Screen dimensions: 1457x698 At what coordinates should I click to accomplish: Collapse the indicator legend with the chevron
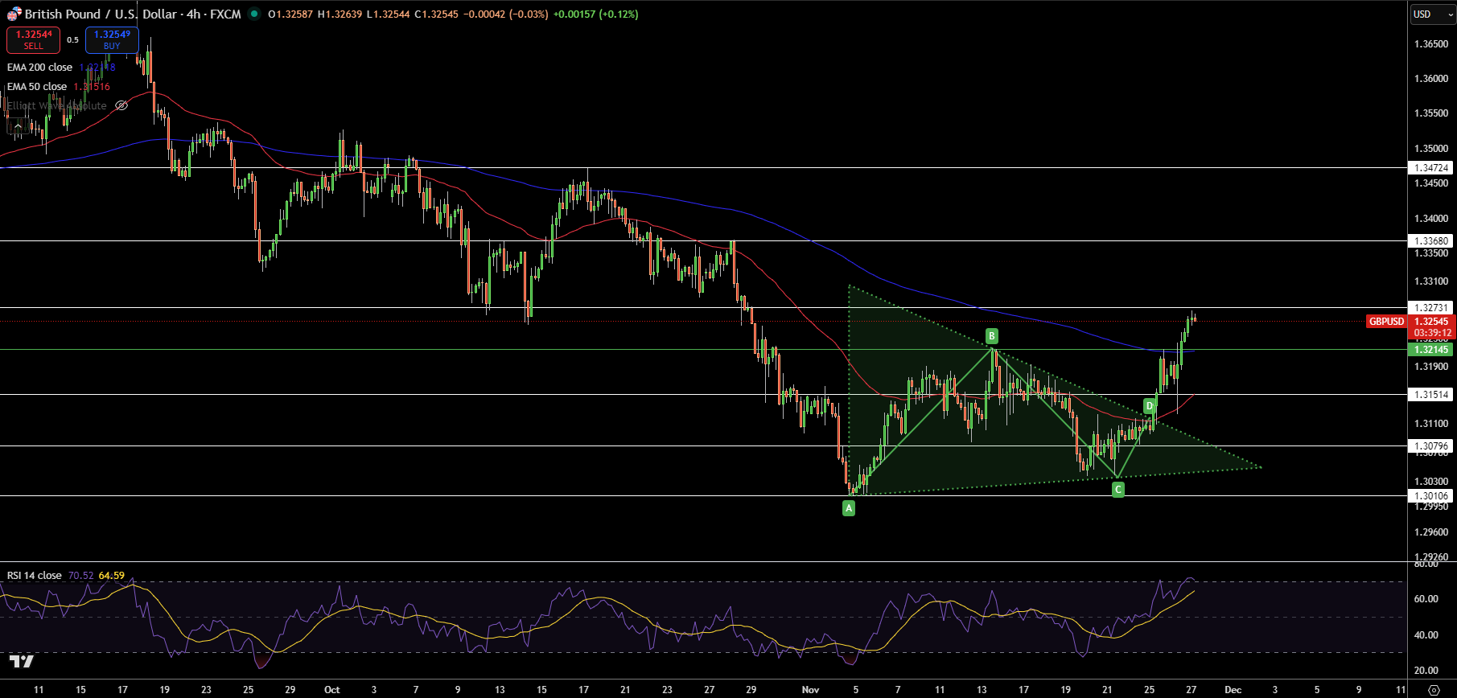click(18, 125)
